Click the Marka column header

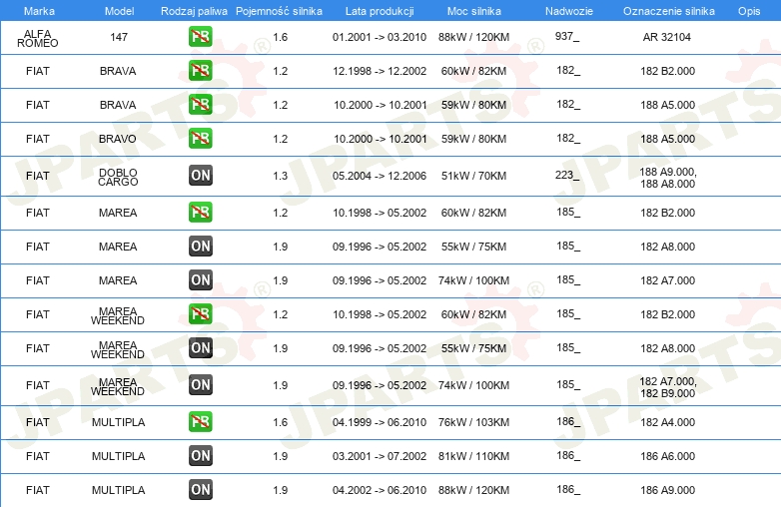(x=39, y=11)
